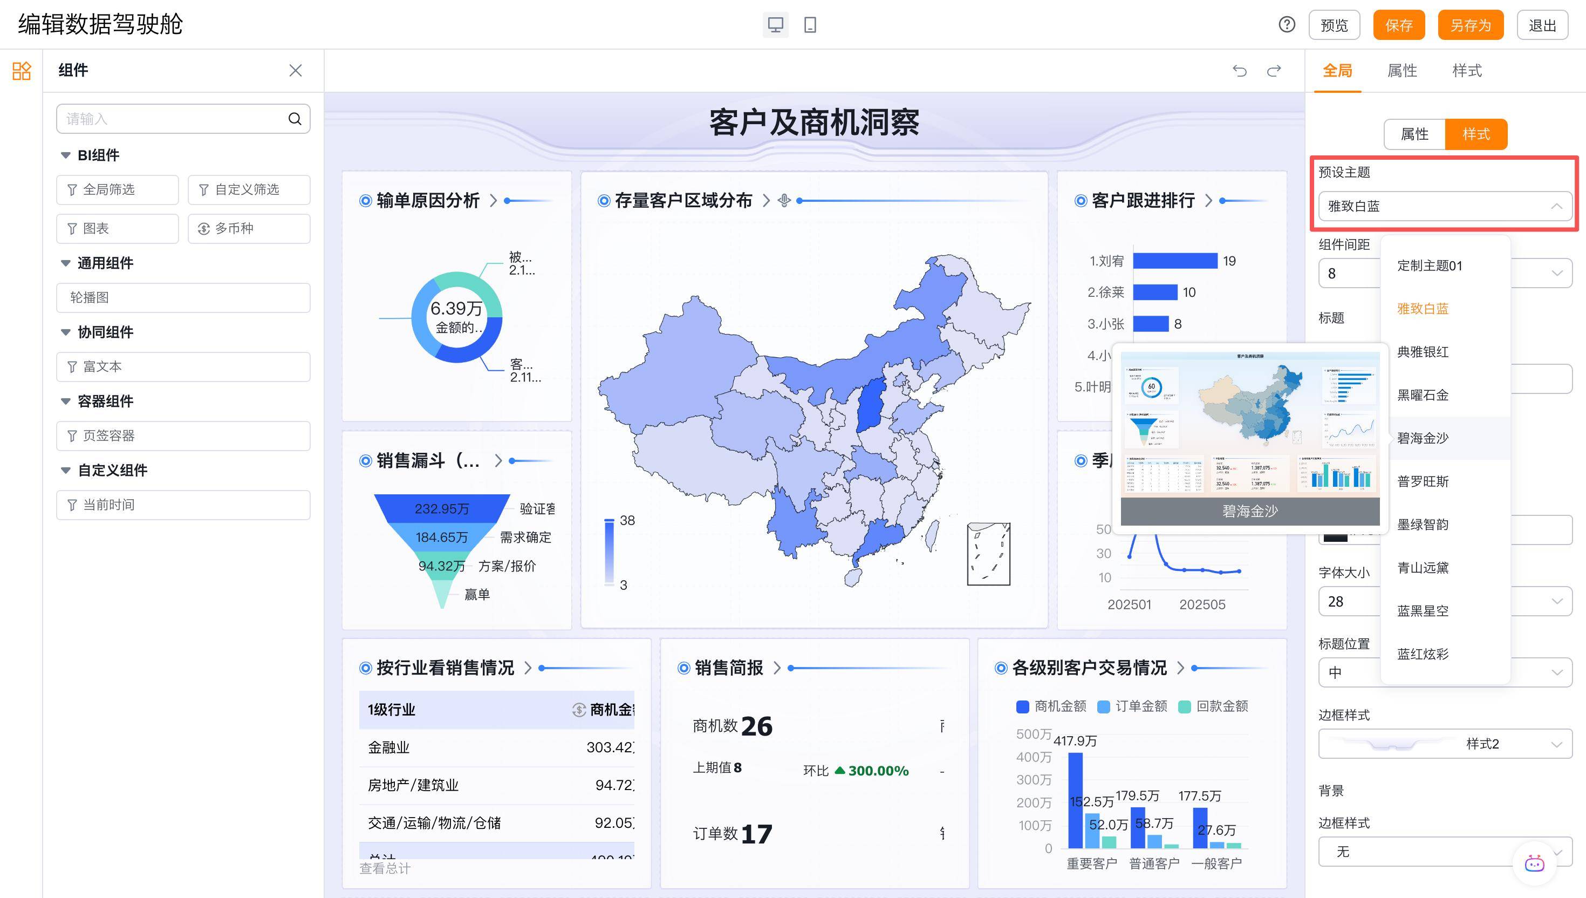1586x898 pixels.
Task: Choose 碧海金沙 theme from list
Action: 1423,438
